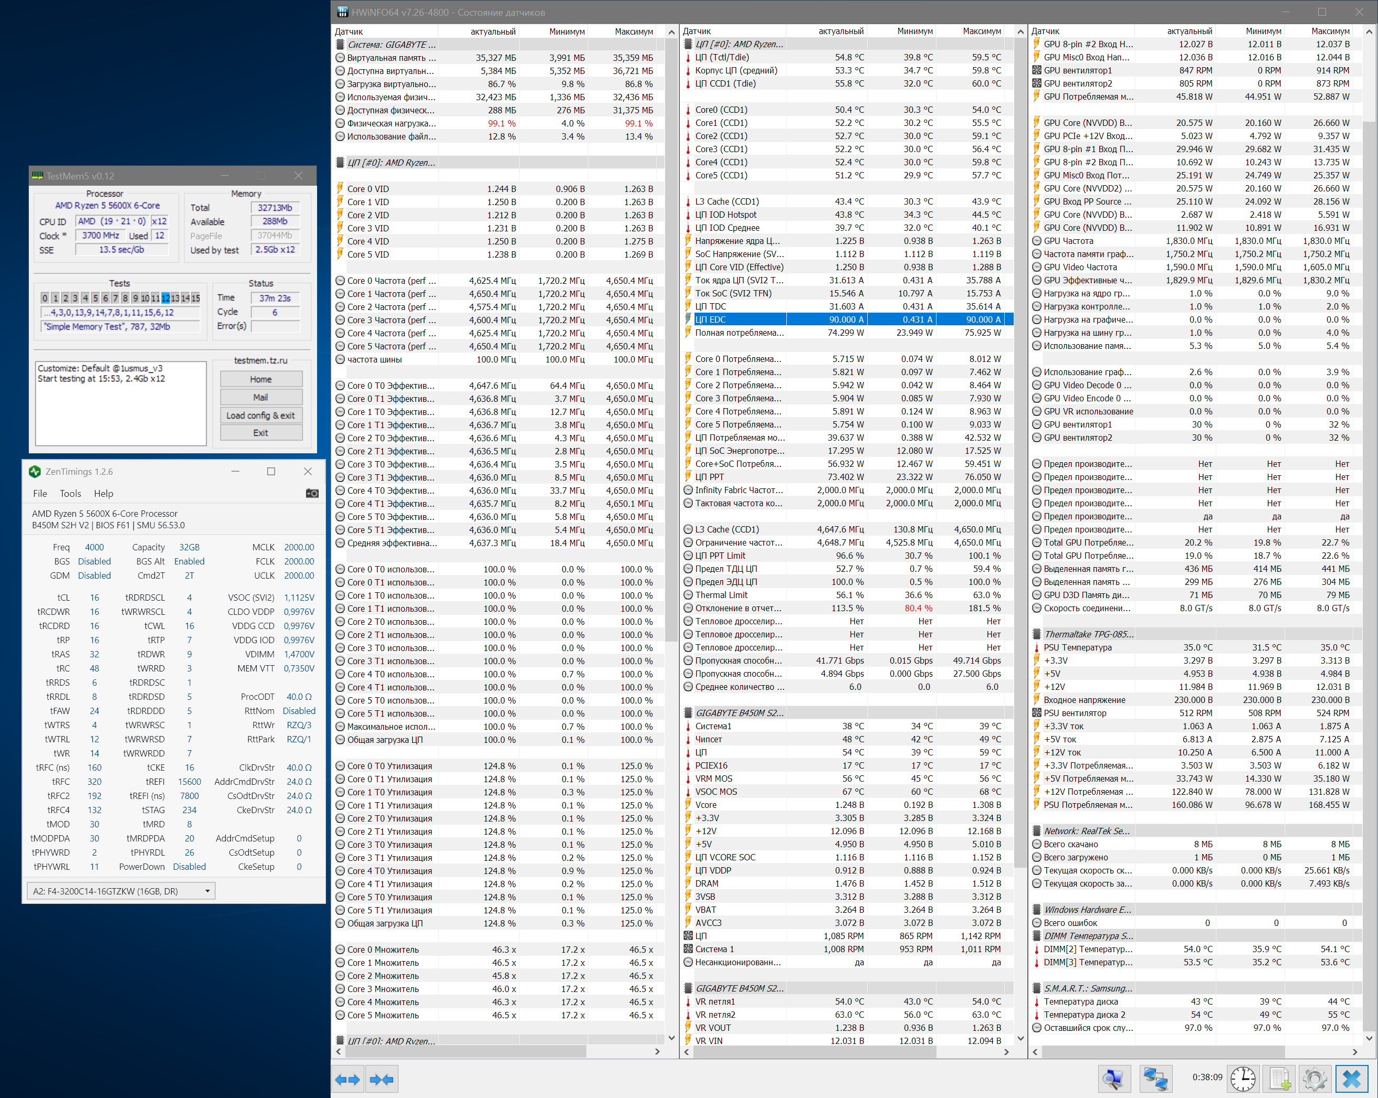Start logging with the sheet-plus icon
Screen dimensions: 1378x1098
[1280, 1079]
